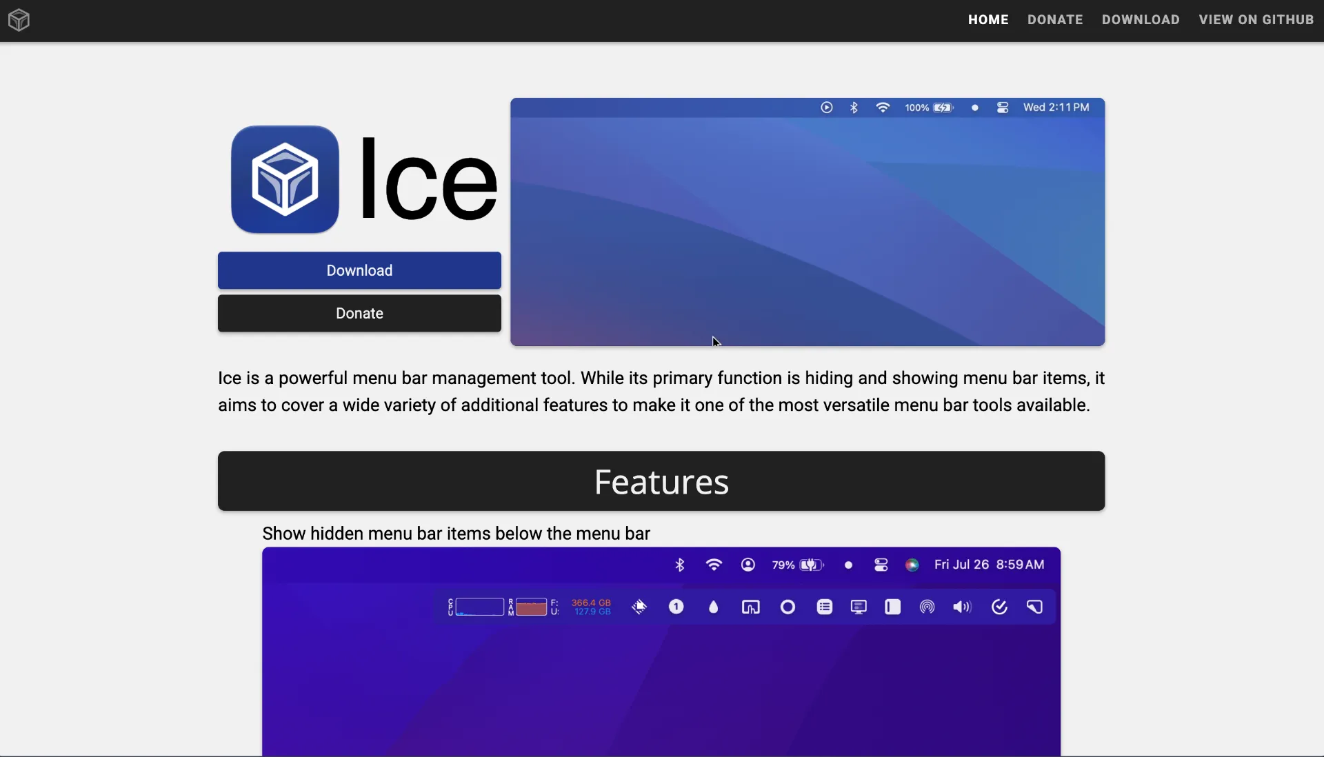Click the AirDrop concentric rings icon
Screen dimensions: 1324x757
click(927, 607)
